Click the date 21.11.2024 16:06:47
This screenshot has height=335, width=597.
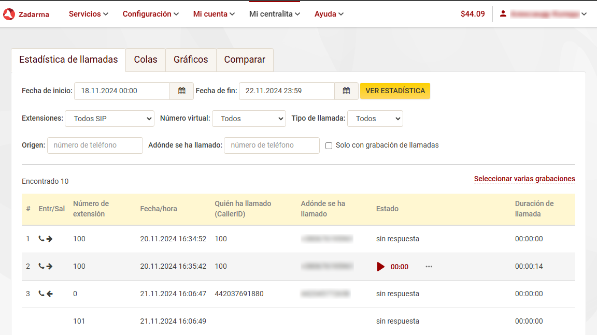[173, 294]
